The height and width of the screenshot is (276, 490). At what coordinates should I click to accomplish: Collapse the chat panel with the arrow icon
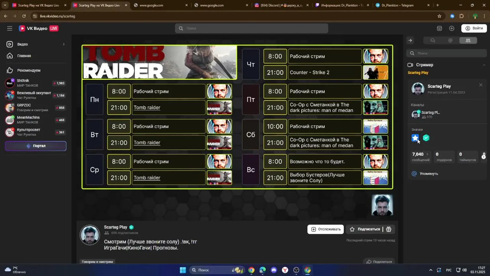[x=410, y=40]
